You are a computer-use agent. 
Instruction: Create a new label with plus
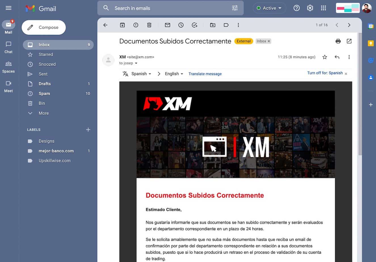click(88, 130)
